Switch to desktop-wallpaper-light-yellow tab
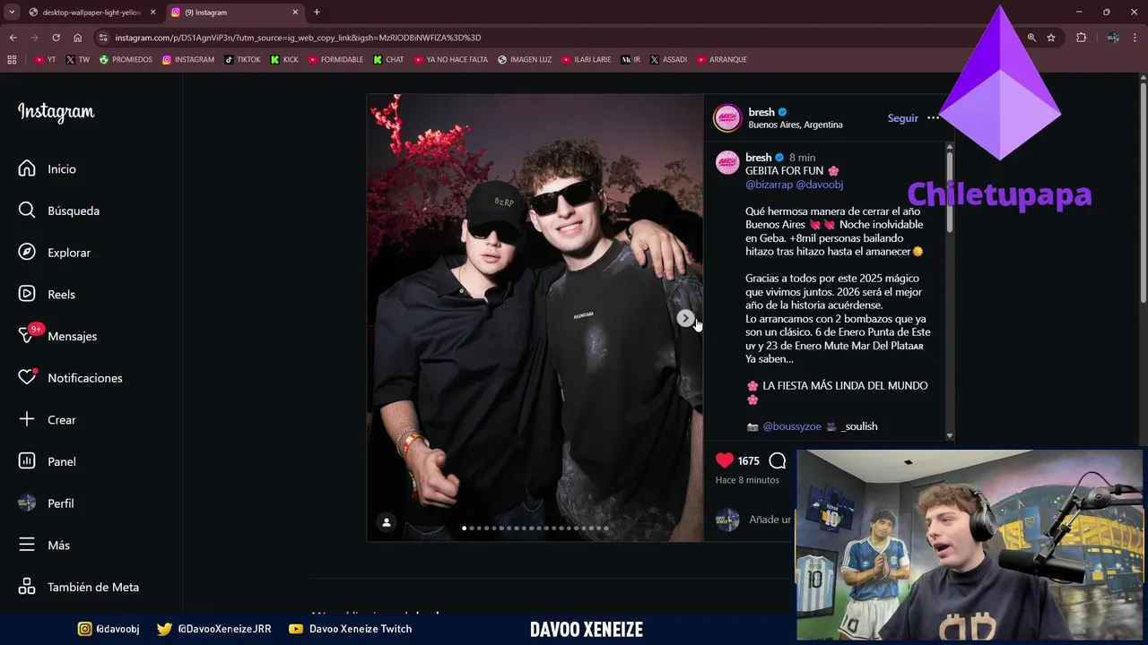Screen dimensions: 1148x645 91,13
